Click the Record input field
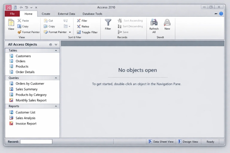 36,142
